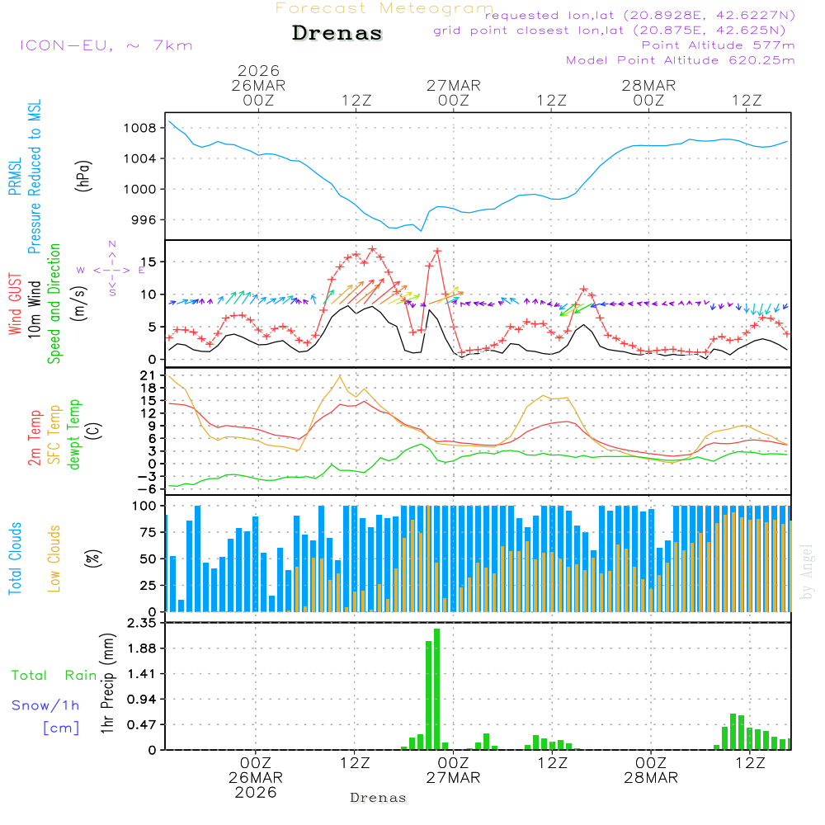Image resolution: width=825 pixels, height=825 pixels.
Task: Click the Total Rain legend text
Action: (54, 675)
